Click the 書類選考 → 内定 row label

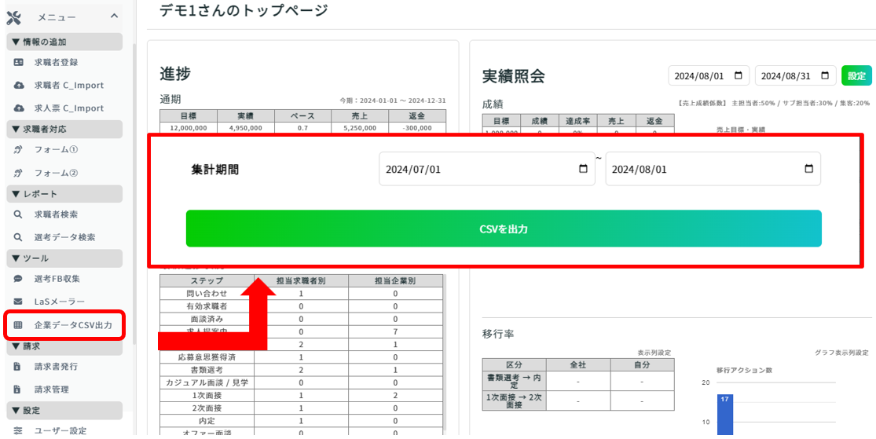click(x=513, y=381)
